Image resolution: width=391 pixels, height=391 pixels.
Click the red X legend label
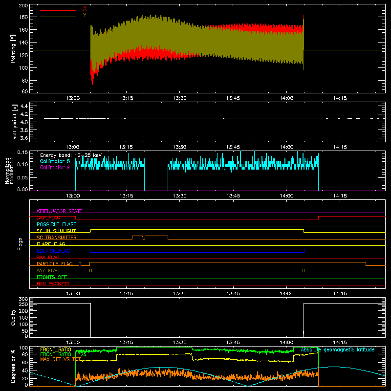coord(85,8)
